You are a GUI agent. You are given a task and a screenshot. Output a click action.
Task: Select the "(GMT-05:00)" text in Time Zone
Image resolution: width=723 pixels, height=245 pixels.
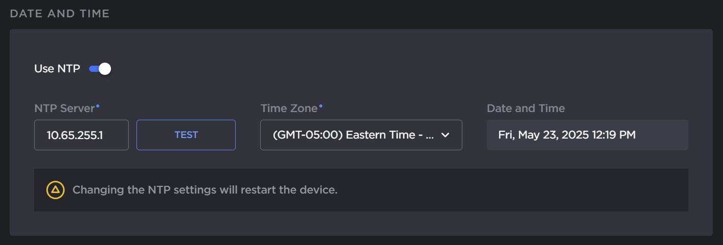pyautogui.click(x=307, y=135)
